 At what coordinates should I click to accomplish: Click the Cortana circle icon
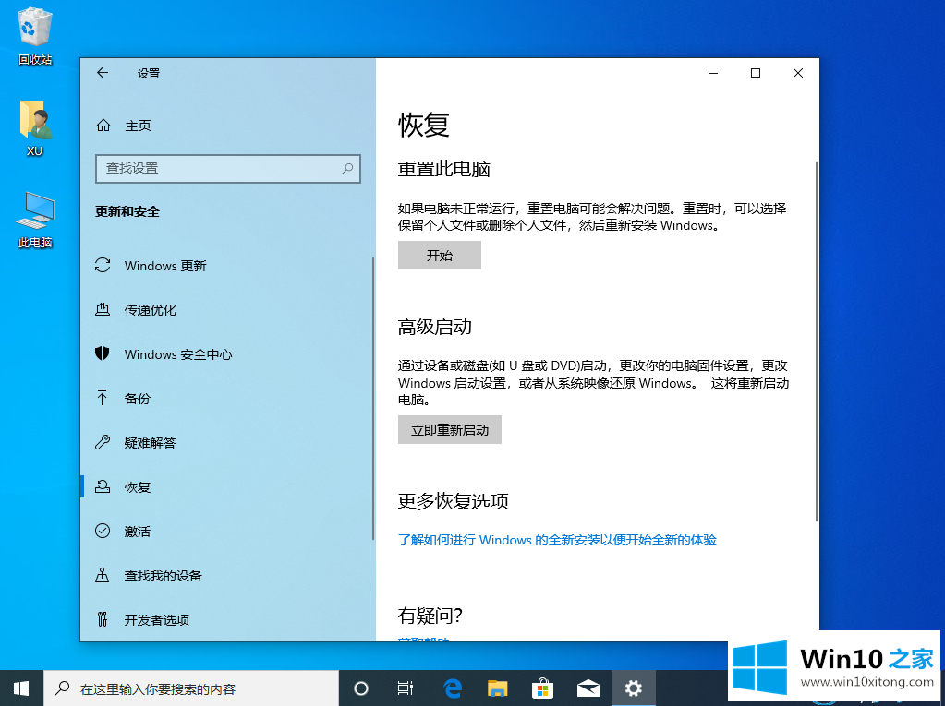(x=360, y=688)
